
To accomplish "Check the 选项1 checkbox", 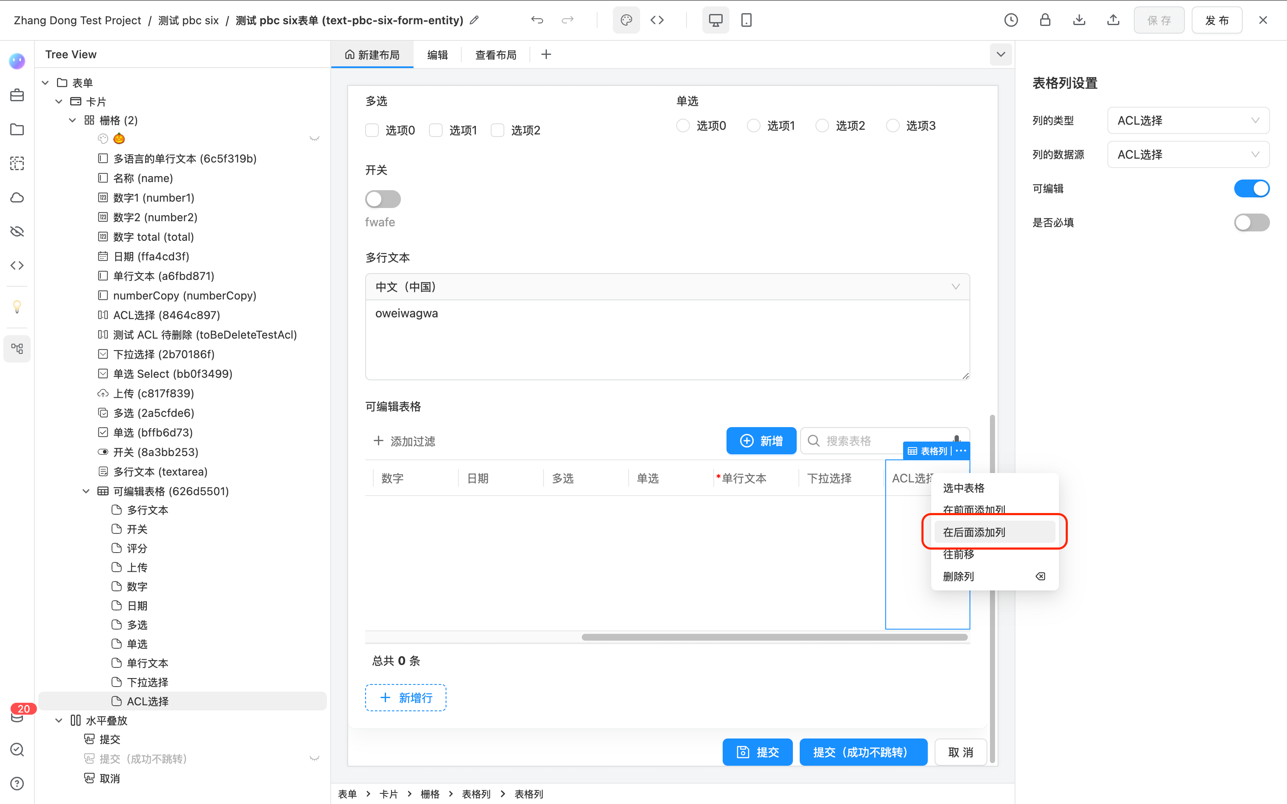I will click(x=435, y=130).
